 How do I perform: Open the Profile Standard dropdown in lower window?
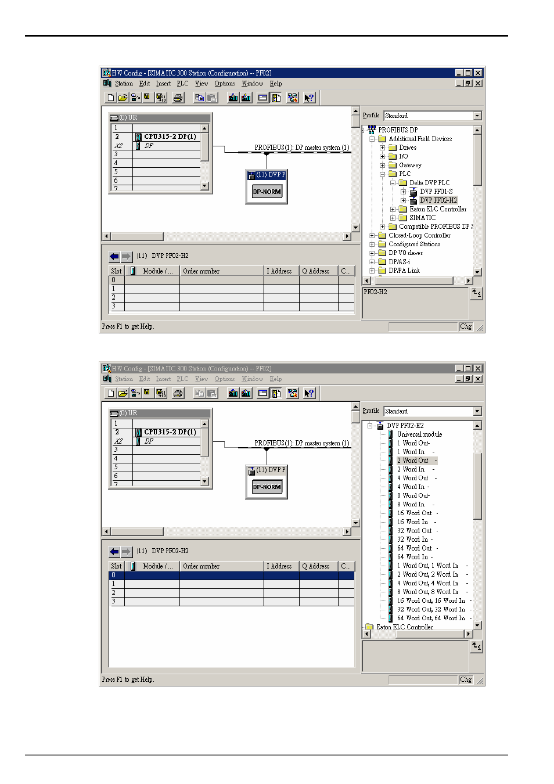tap(477, 411)
